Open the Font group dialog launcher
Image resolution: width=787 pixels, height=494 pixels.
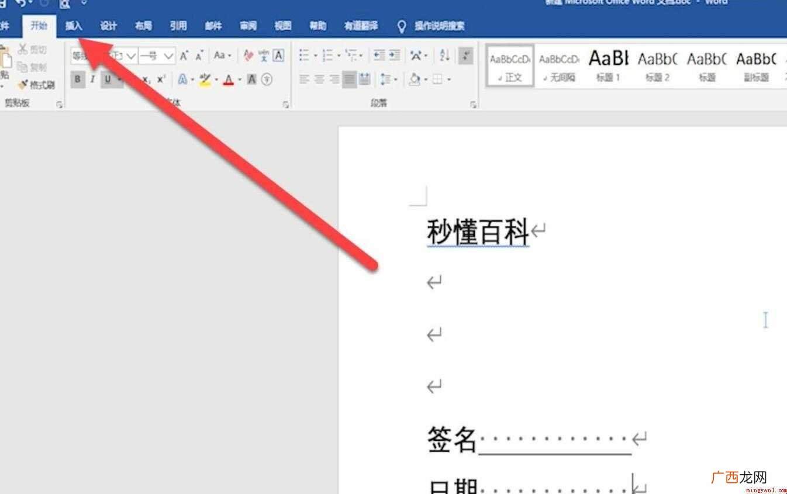[286, 105]
